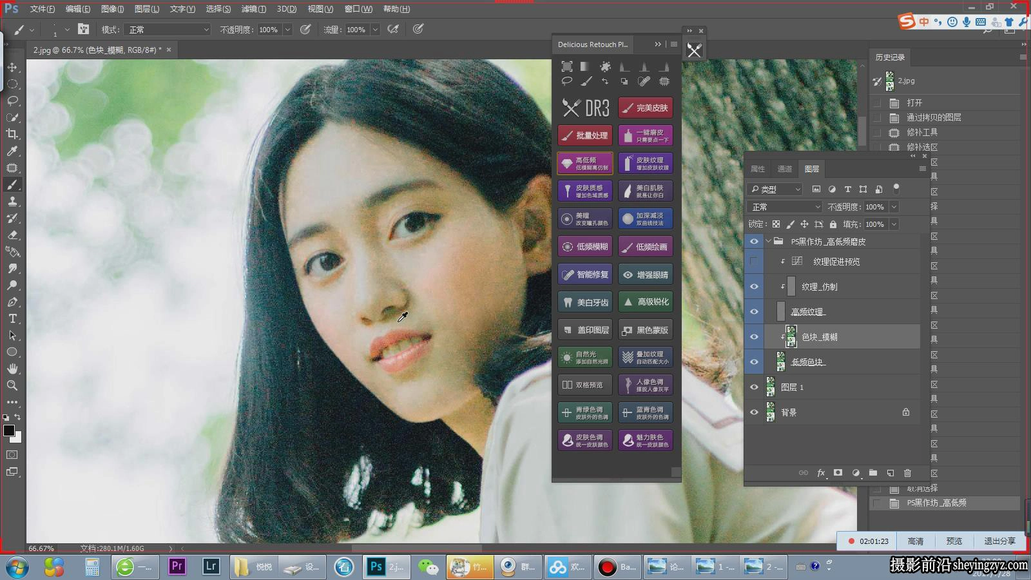The width and height of the screenshot is (1031, 580).
Task: Open the brush preset picker arrow
Action: 67,30
